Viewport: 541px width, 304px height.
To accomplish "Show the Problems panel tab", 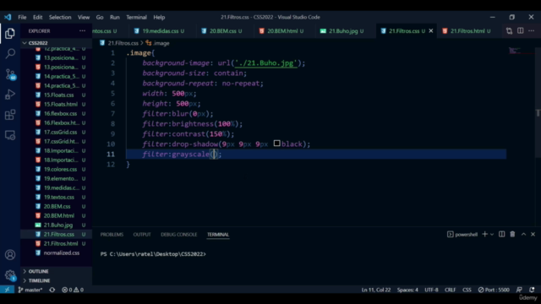I will click(x=112, y=235).
